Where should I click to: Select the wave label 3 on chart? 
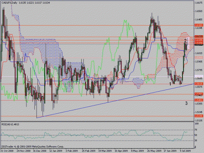point(186,103)
